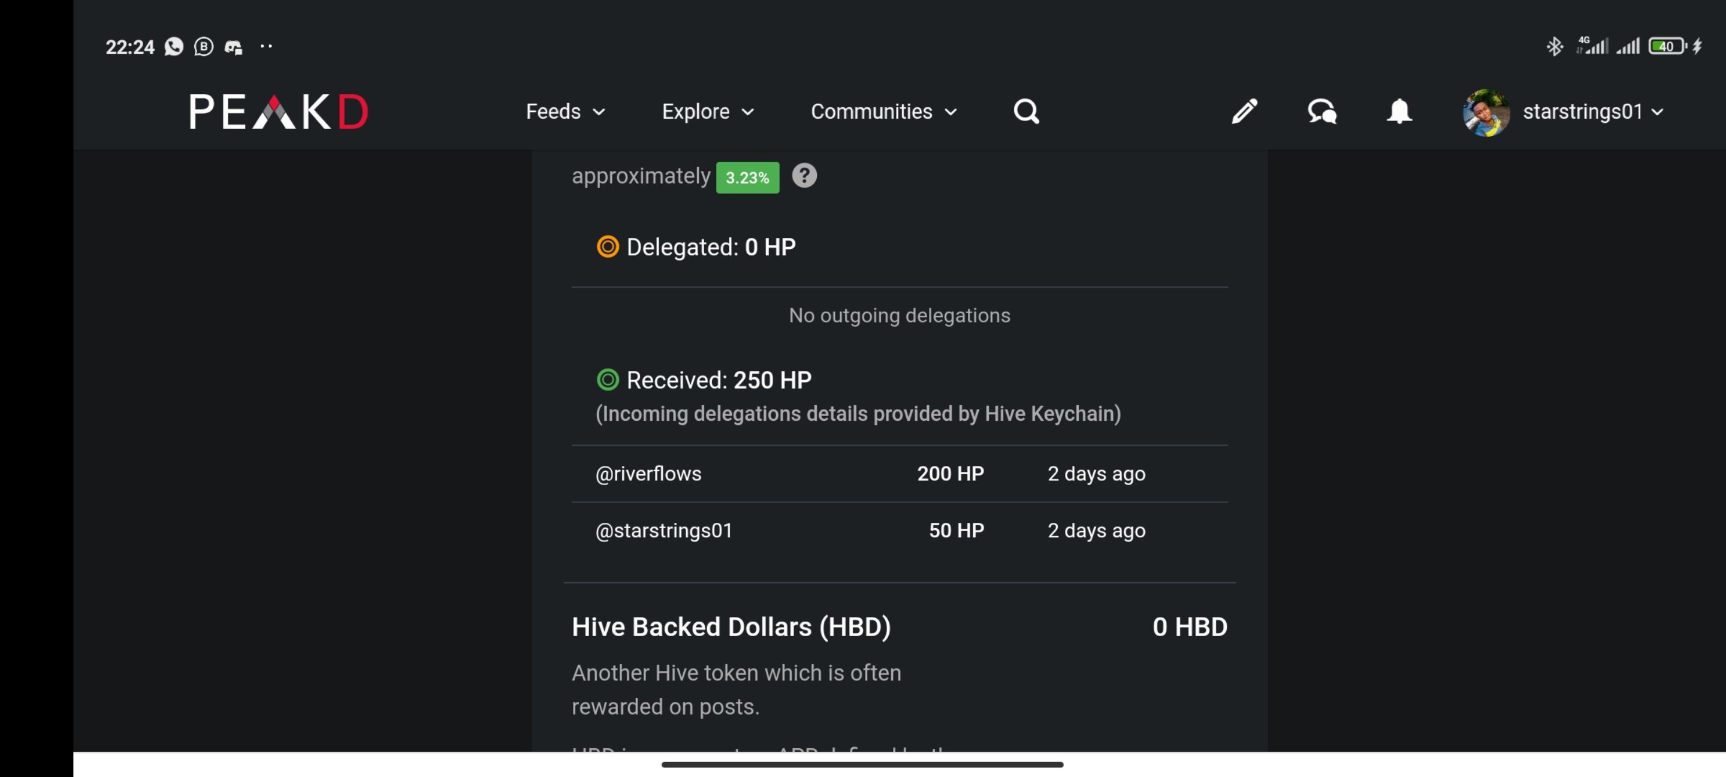
Task: Select the 50 HP delegation amount
Action: pos(956,531)
